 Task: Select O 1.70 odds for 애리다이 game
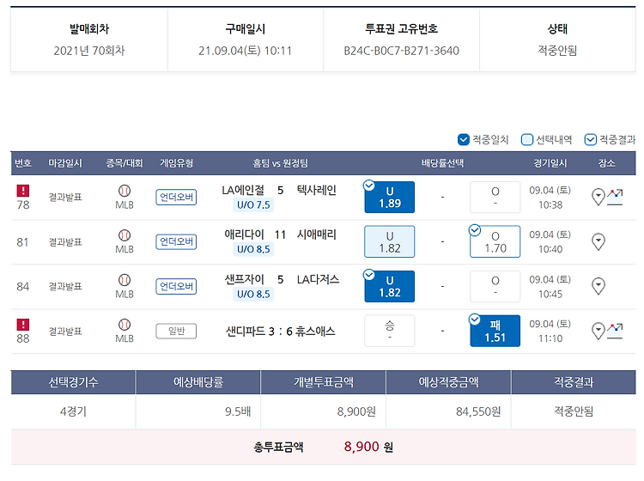point(495,241)
